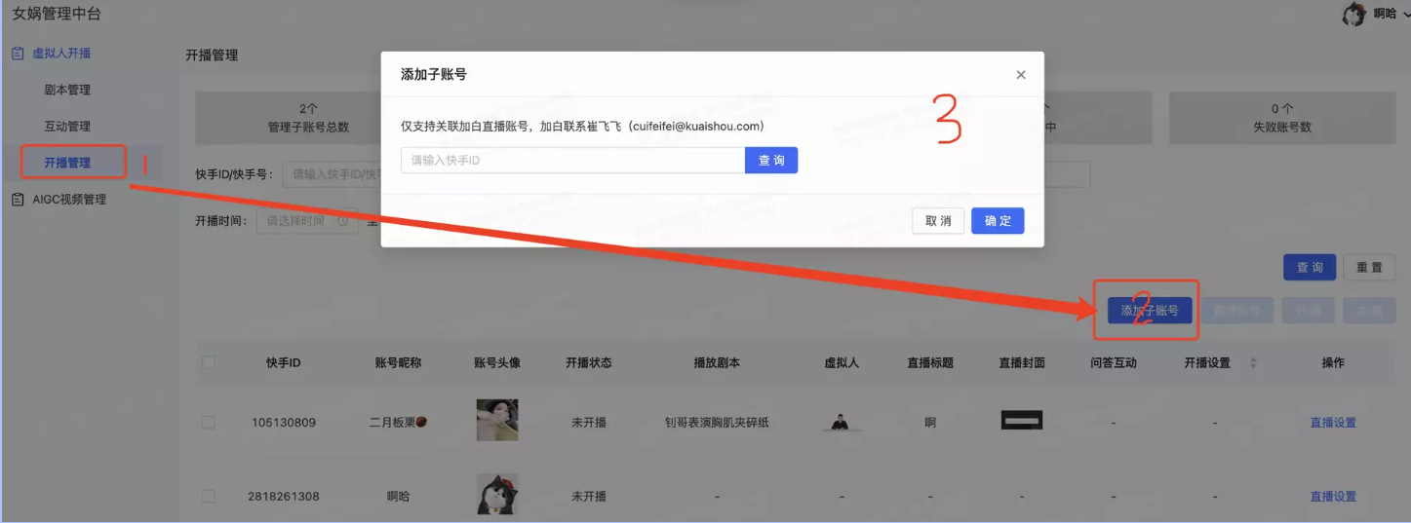The image size is (1411, 523).
Task: Click the clipboard icon beside AIGC视频管理
Action: [18, 200]
